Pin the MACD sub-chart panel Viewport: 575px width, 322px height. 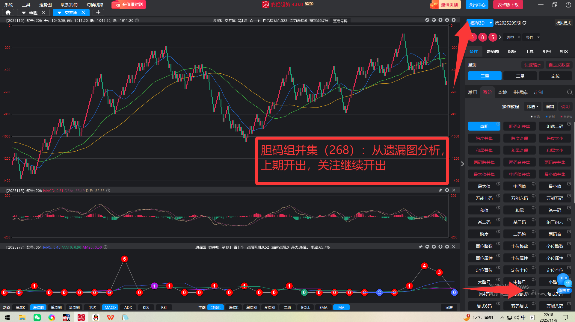point(440,190)
